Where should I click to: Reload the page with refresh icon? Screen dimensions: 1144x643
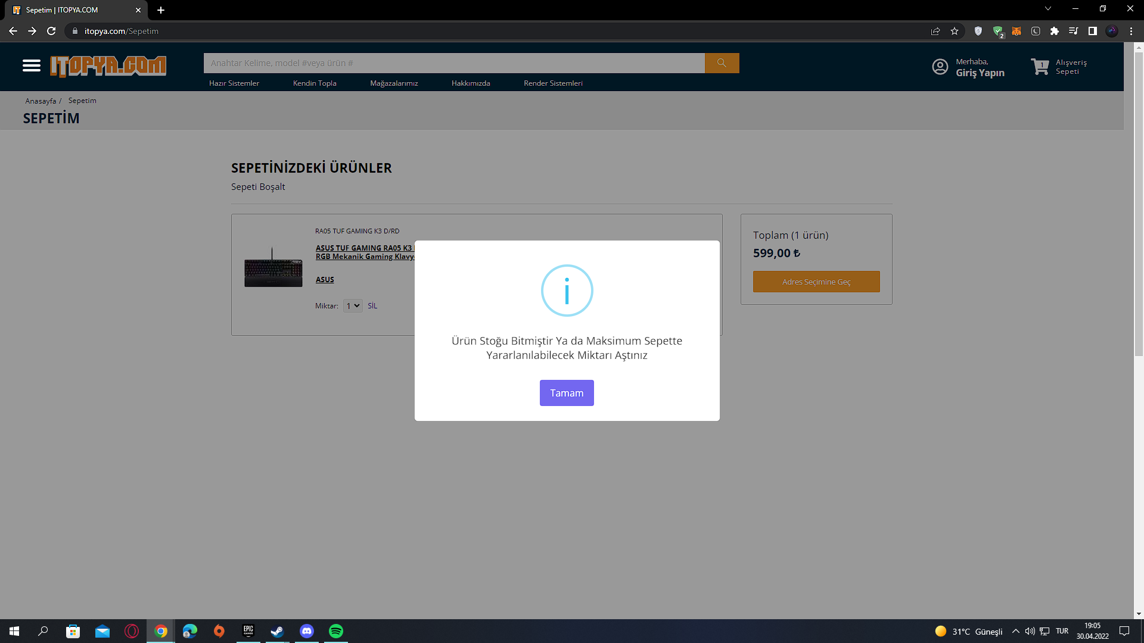click(x=51, y=31)
